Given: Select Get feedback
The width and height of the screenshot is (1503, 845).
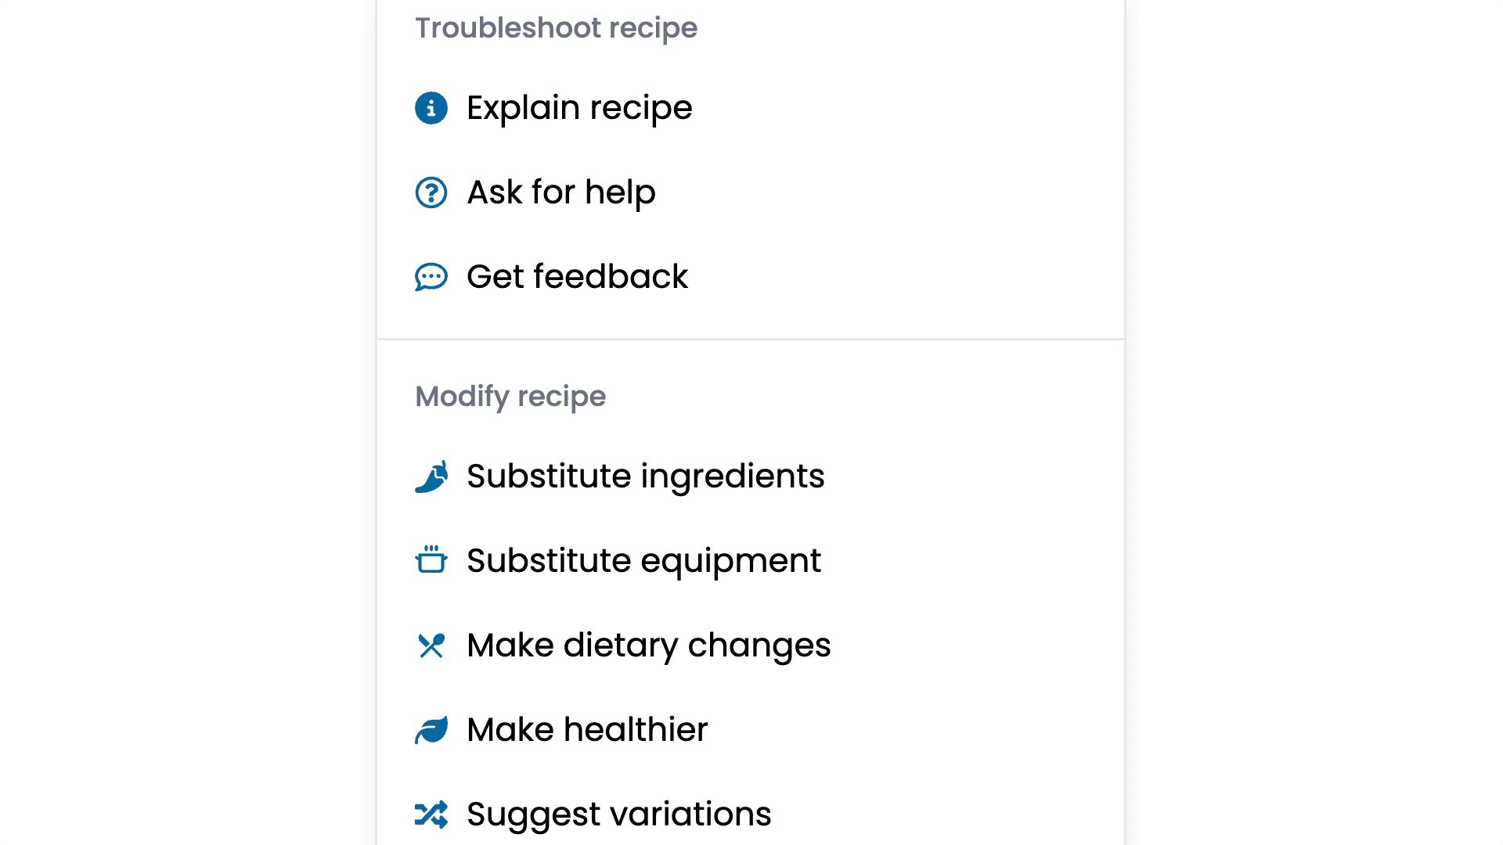Looking at the screenshot, I should 577,277.
